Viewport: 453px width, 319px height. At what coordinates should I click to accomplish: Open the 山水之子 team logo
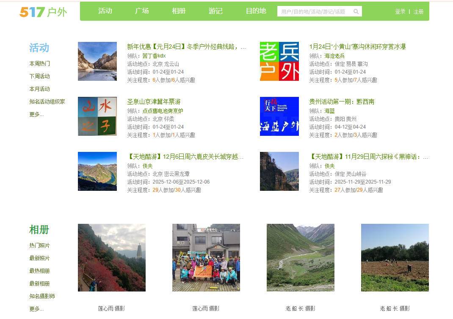[97, 116]
